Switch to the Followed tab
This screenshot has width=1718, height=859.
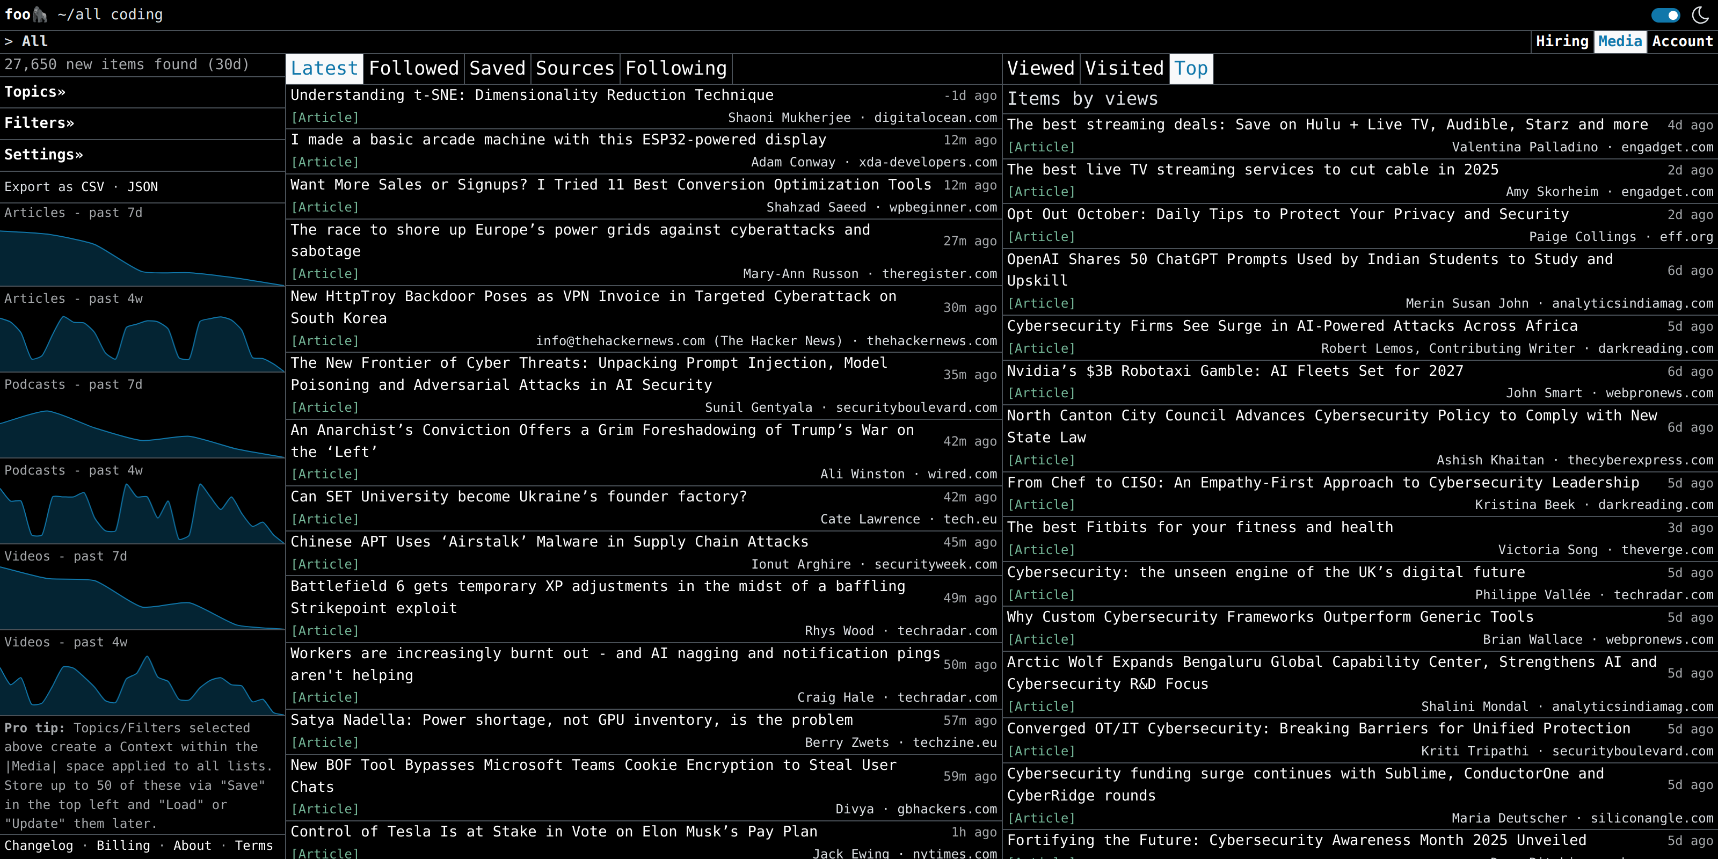coord(413,69)
